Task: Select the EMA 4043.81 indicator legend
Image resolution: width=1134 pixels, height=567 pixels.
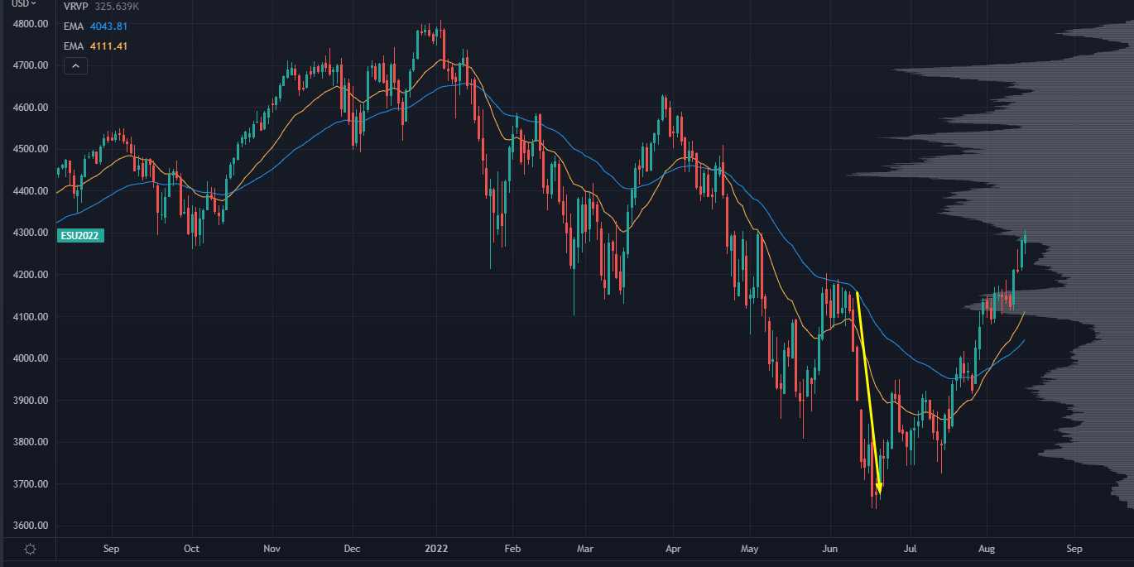Action: [x=95, y=26]
